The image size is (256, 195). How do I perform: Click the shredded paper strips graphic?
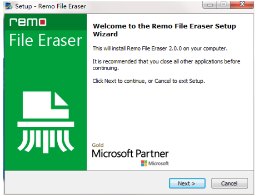click(46, 141)
